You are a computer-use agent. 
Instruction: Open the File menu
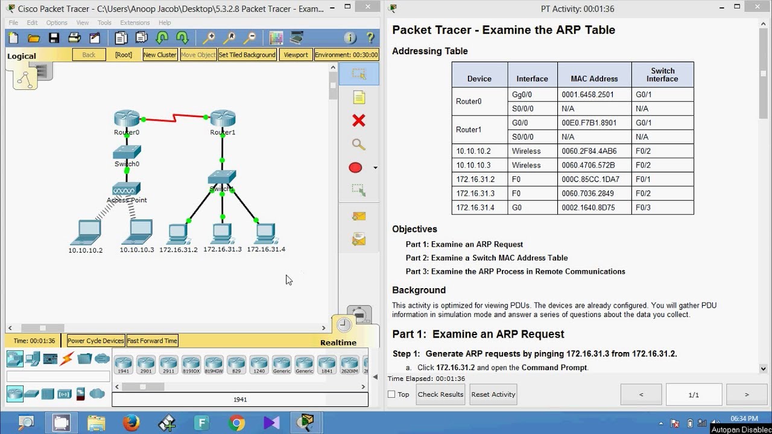pyautogui.click(x=13, y=23)
